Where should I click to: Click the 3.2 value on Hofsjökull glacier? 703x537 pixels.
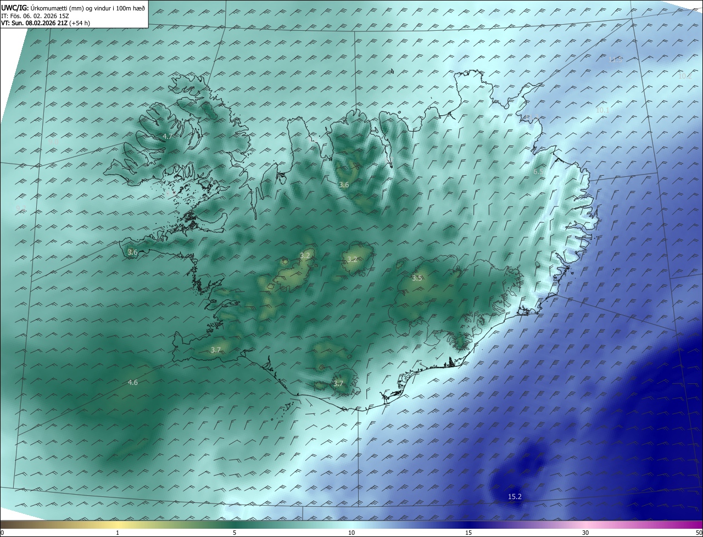(352, 260)
